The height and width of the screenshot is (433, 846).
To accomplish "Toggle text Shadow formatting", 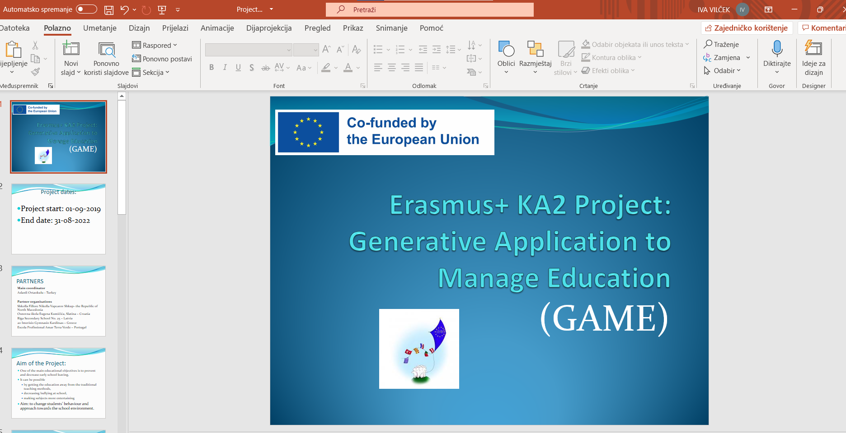I will pyautogui.click(x=252, y=68).
